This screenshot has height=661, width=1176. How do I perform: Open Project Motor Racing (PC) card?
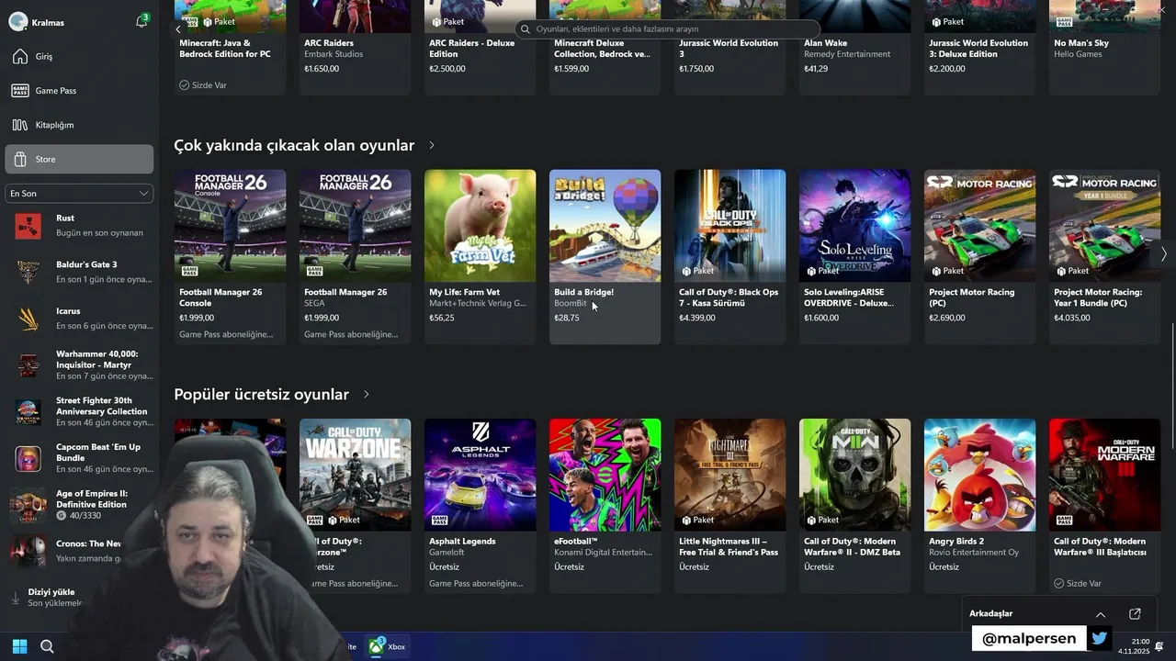coord(979,257)
